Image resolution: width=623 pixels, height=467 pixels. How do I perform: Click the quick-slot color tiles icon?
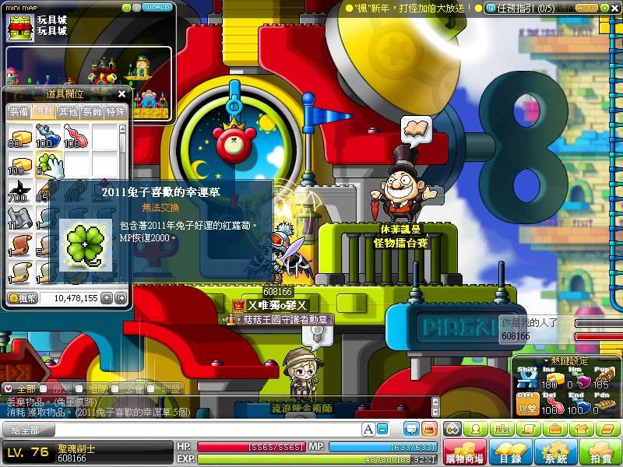click(x=453, y=429)
